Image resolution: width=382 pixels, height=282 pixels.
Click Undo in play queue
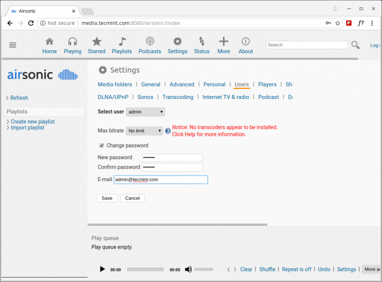click(324, 270)
